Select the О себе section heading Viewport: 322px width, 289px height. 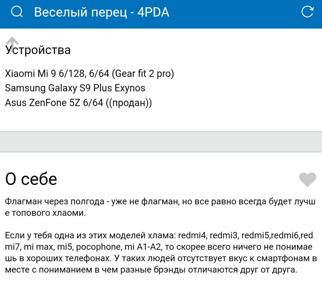pyautogui.click(x=31, y=179)
